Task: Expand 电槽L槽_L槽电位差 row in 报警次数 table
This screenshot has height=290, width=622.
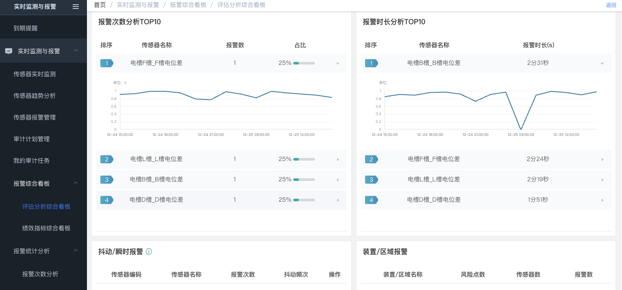Action: point(338,159)
